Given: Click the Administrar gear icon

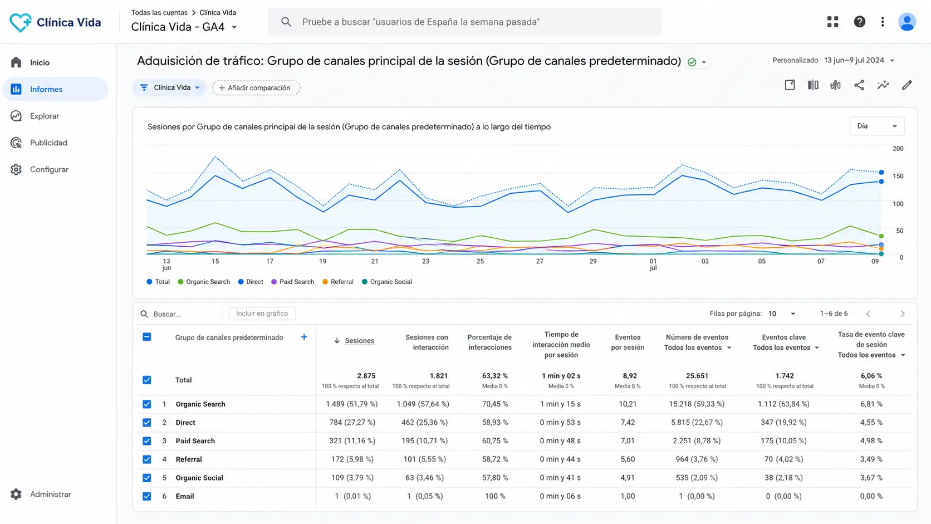Looking at the screenshot, I should pos(16,494).
